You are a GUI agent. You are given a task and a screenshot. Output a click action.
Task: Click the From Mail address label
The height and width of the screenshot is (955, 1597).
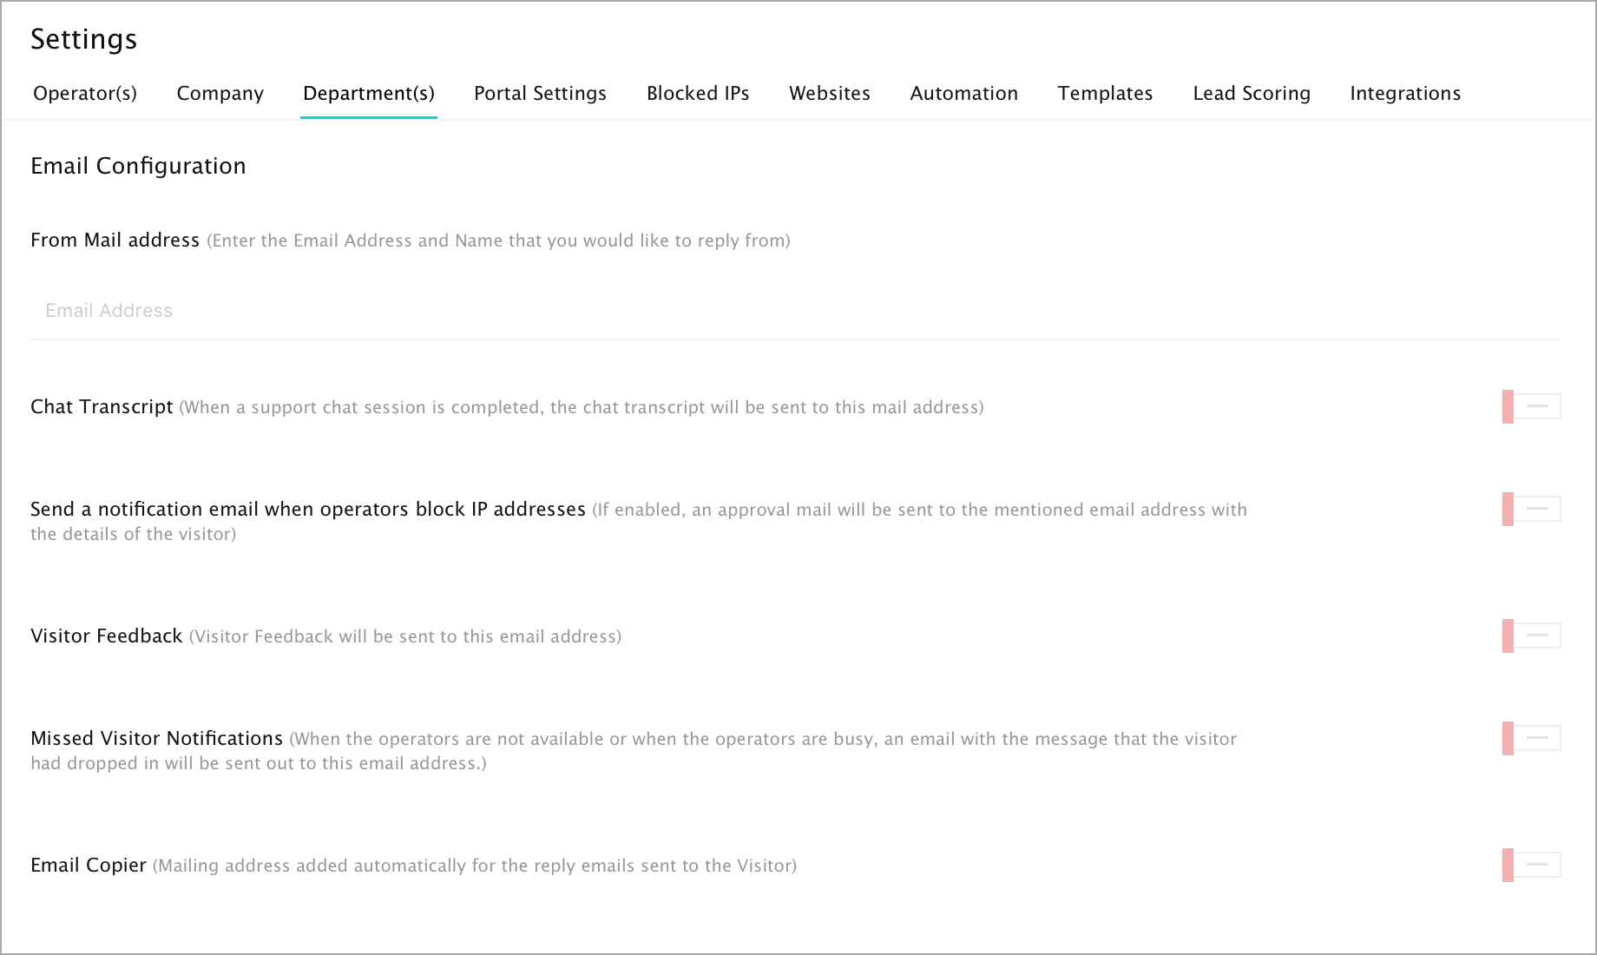tap(115, 240)
